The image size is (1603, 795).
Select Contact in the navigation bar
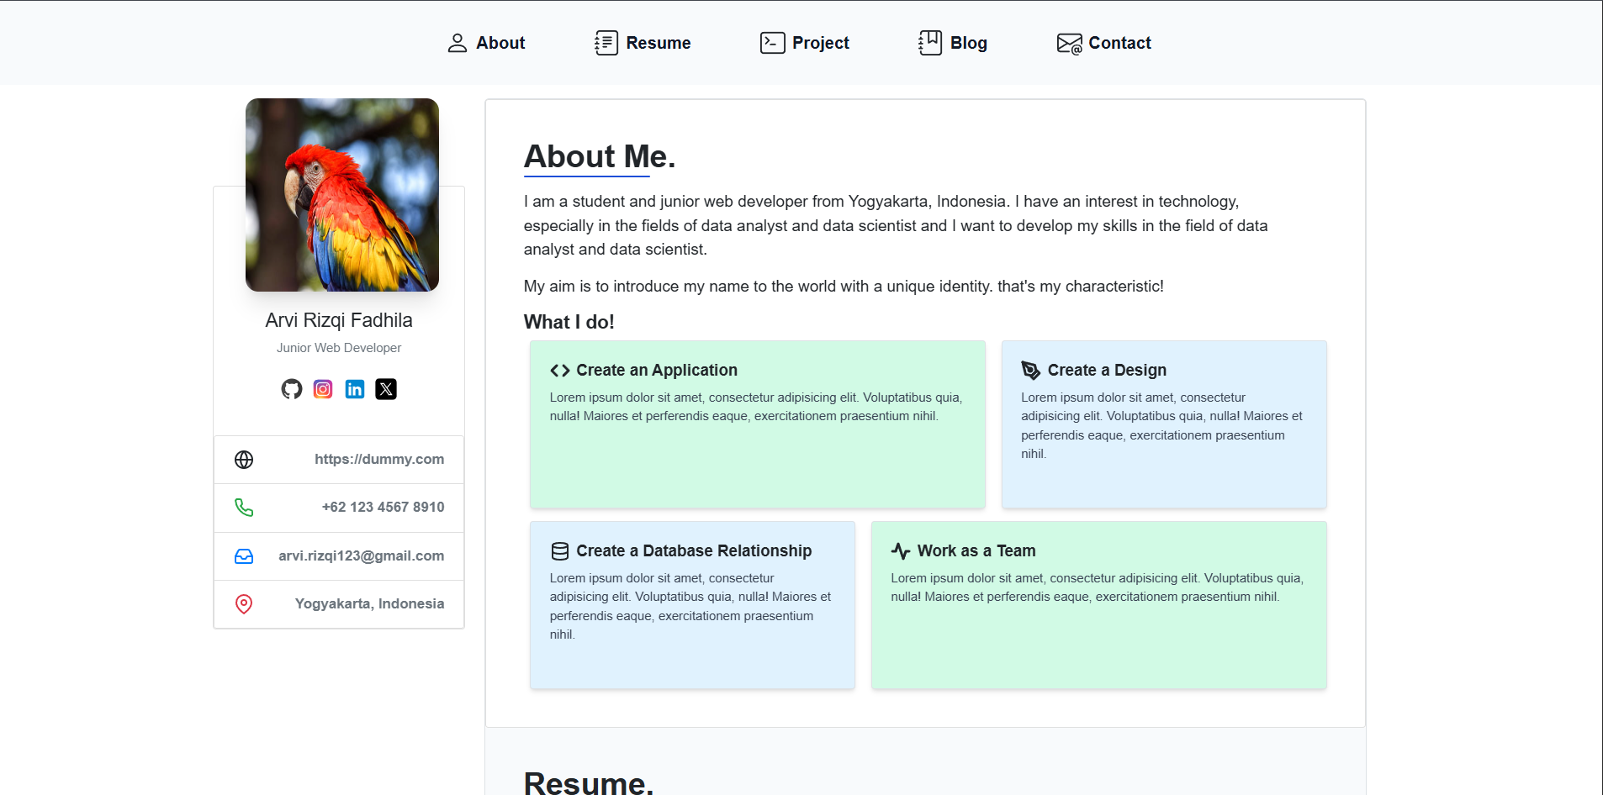[1103, 43]
